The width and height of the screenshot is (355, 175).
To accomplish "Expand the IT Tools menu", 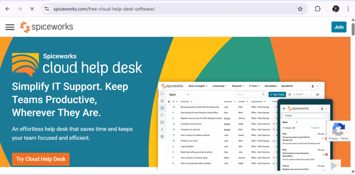I will click(x=254, y=86).
